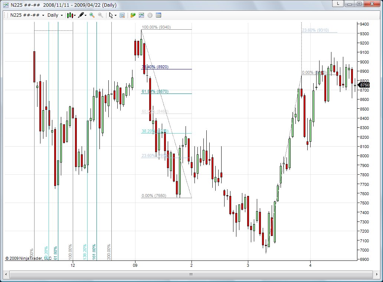
Task: Maximize the chart window
Action: tap(359, 4)
